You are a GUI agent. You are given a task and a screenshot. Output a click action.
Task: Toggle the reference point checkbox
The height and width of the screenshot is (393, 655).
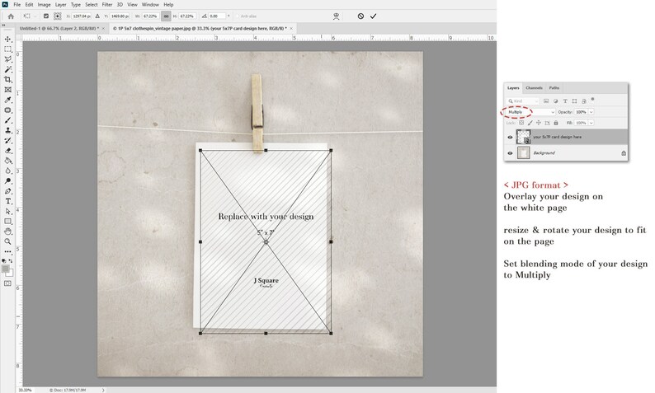pyautogui.click(x=46, y=16)
